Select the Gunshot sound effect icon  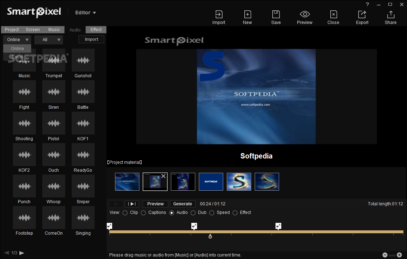tap(83, 60)
